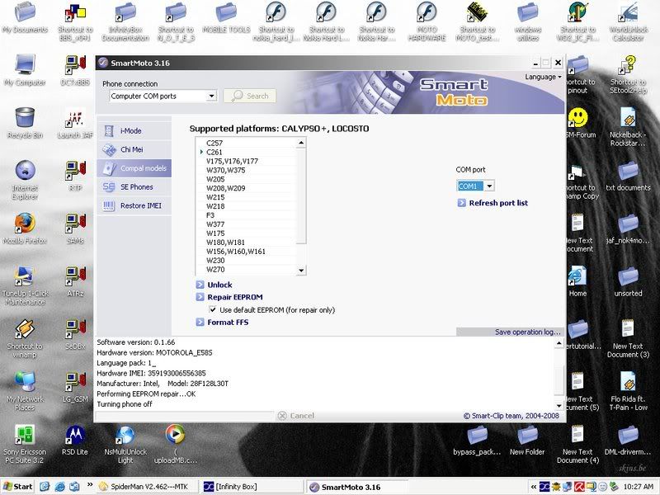Select TuneUp 1-Click Maintenance icon

click(25, 285)
